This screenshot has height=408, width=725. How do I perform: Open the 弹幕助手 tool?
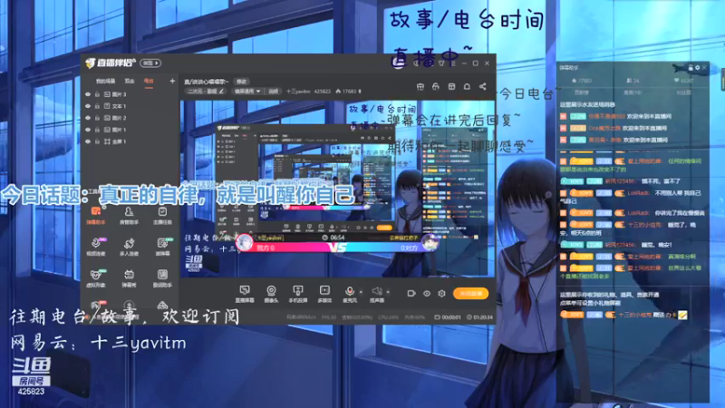(96, 216)
